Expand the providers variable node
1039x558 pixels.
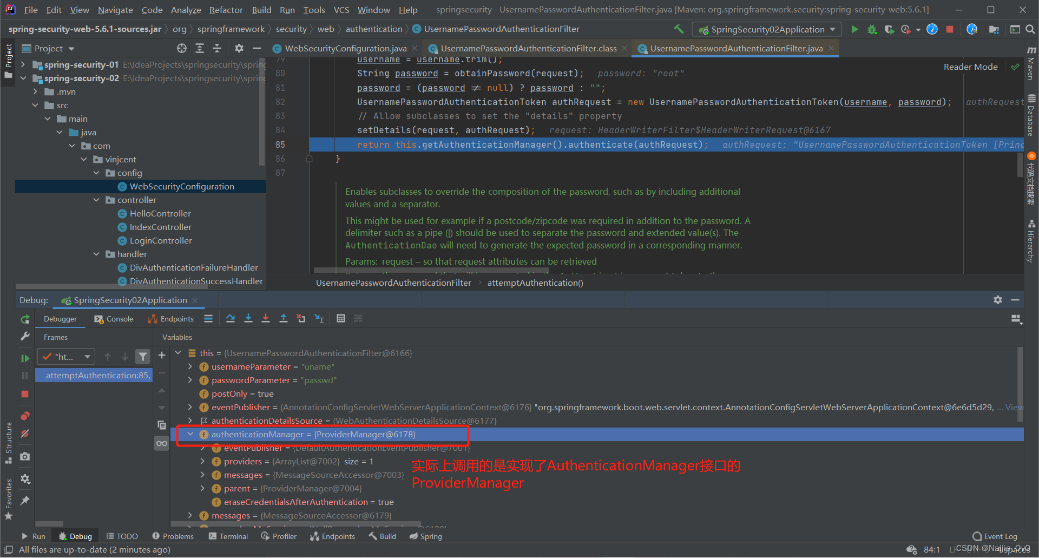[202, 461]
